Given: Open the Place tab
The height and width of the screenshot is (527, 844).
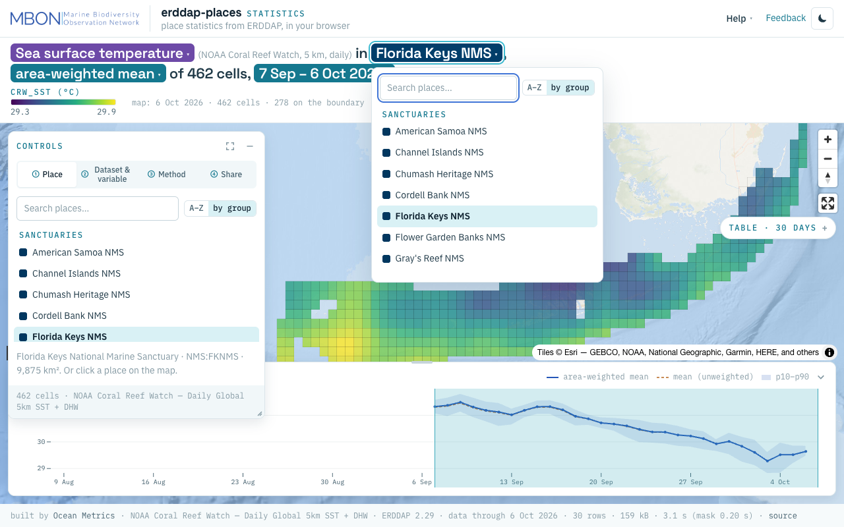Looking at the screenshot, I should coord(47,175).
